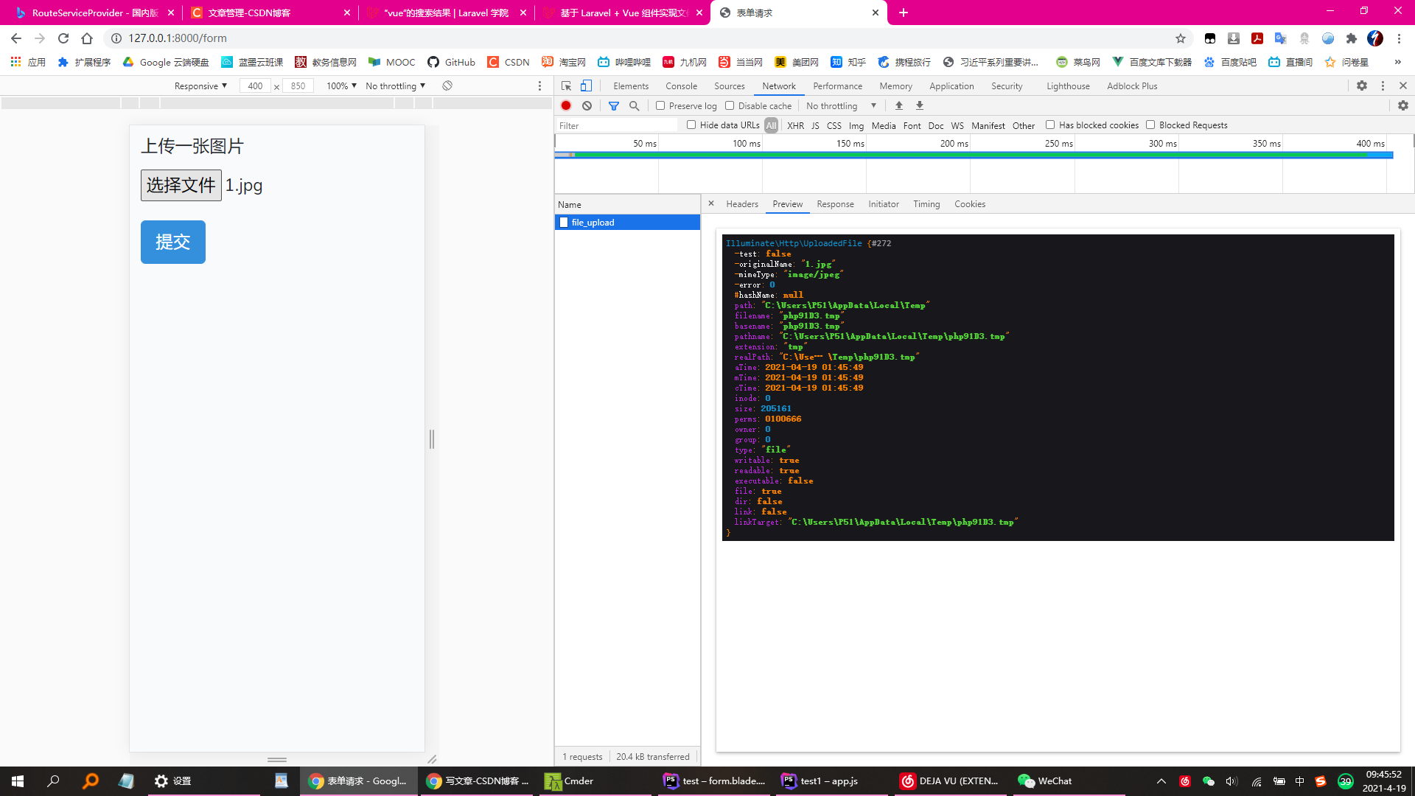Bookmark this page with star icon
This screenshot has height=796, width=1415.
[x=1181, y=38]
